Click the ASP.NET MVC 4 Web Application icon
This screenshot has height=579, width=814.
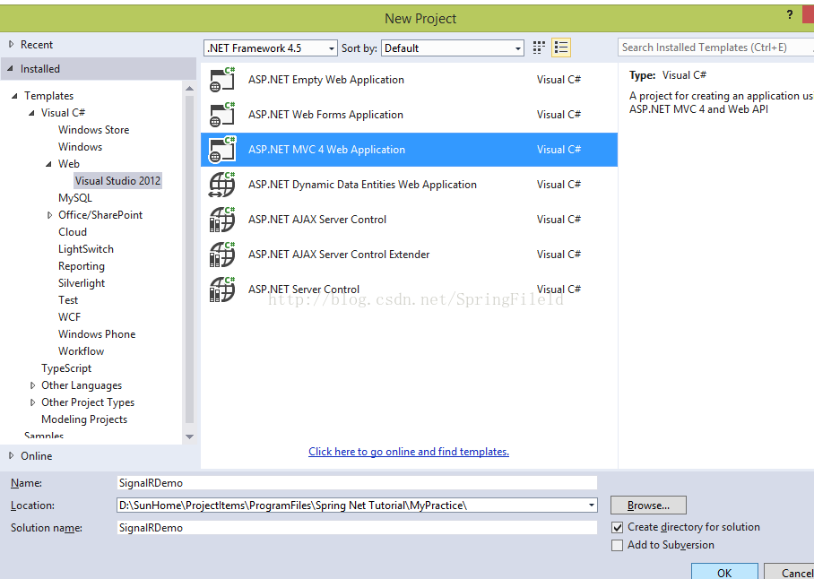(x=222, y=150)
